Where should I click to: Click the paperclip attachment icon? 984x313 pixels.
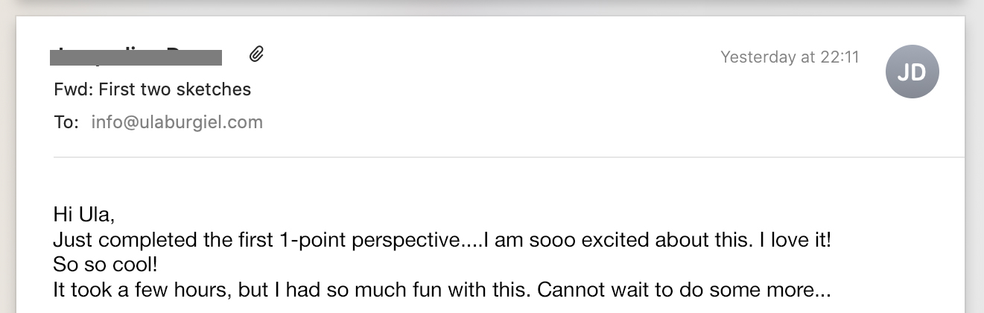click(256, 54)
